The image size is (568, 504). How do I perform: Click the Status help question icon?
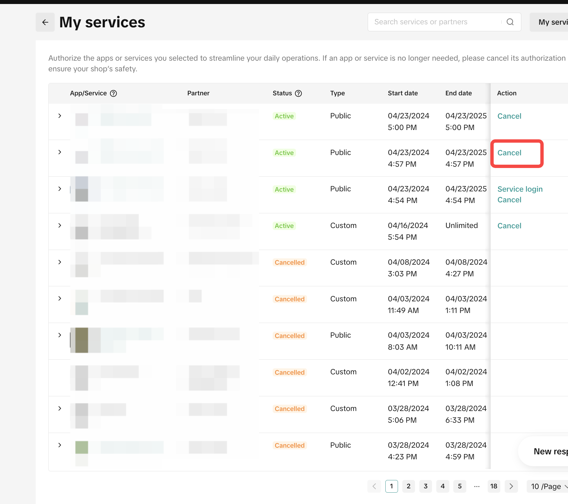298,93
